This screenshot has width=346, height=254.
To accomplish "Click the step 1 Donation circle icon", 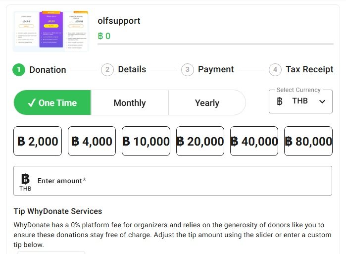I will (x=19, y=70).
